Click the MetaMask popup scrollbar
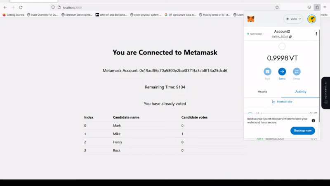 (x=319, y=76)
